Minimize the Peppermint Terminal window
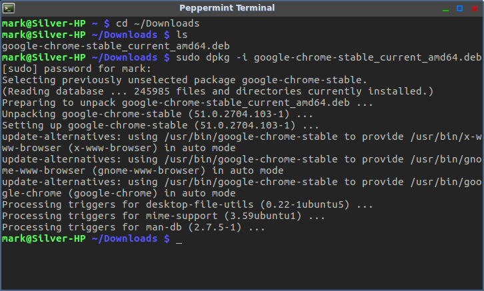484x291 pixels. point(445,9)
